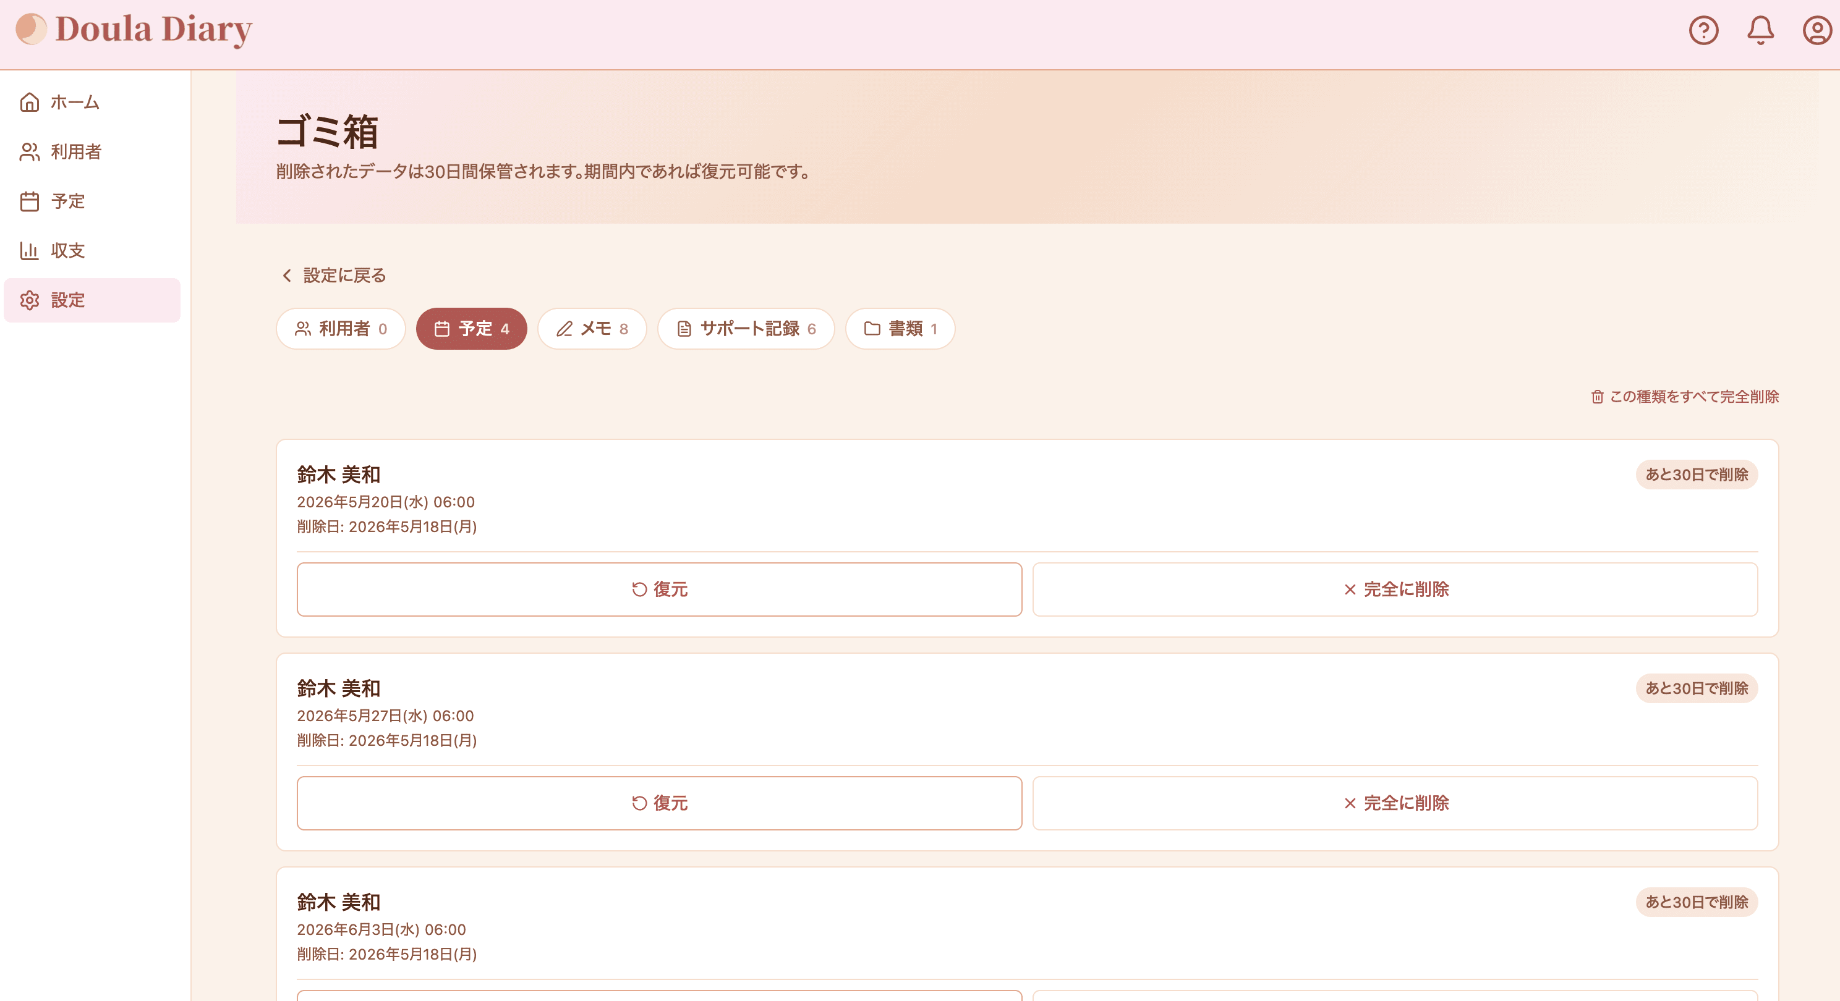This screenshot has width=1840, height=1001.
Task: Open 収支 in the sidebar
Action: [92, 251]
